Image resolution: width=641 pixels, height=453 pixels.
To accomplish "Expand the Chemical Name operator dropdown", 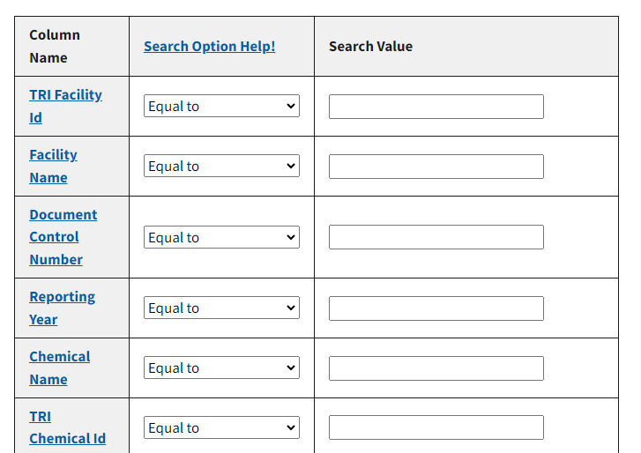I will 221,368.
